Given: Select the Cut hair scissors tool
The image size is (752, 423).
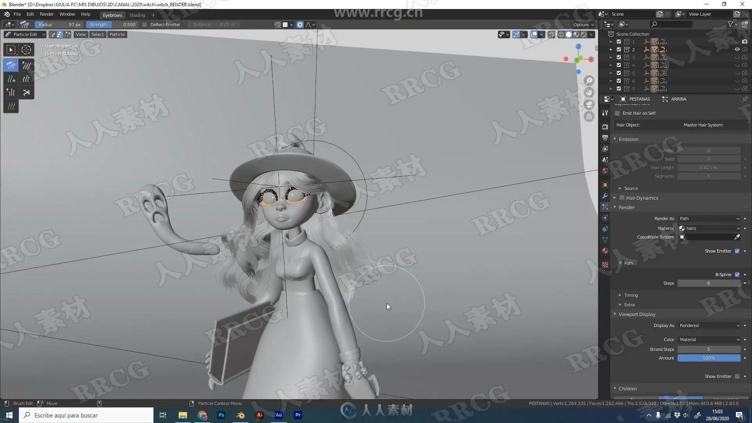Looking at the screenshot, I should [x=26, y=92].
